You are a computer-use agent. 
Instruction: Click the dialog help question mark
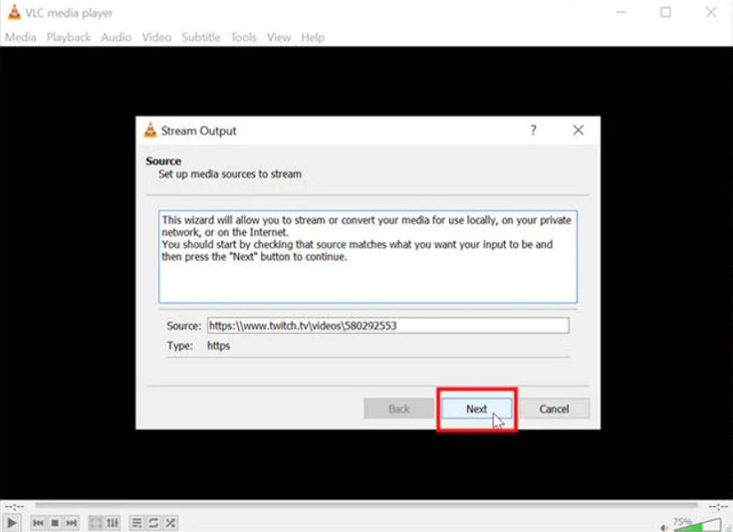(534, 130)
